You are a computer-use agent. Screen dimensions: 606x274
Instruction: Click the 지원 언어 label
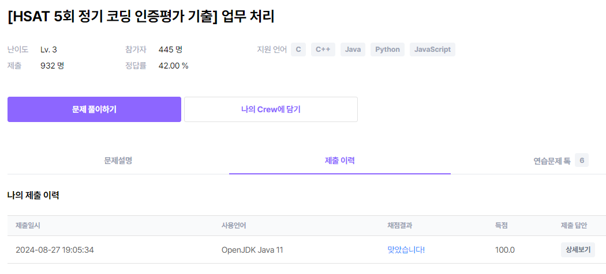point(272,50)
